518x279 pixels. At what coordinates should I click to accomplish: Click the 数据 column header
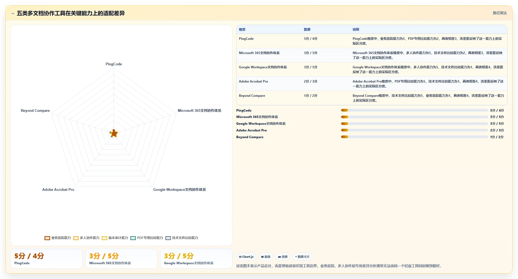pos(307,30)
